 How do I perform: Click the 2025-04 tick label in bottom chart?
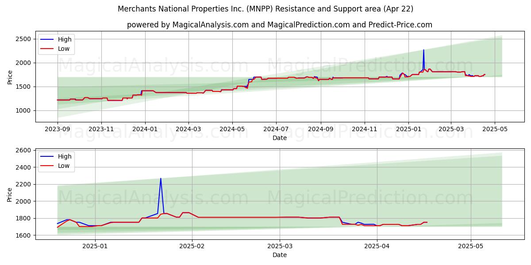pyautogui.click(x=377, y=247)
